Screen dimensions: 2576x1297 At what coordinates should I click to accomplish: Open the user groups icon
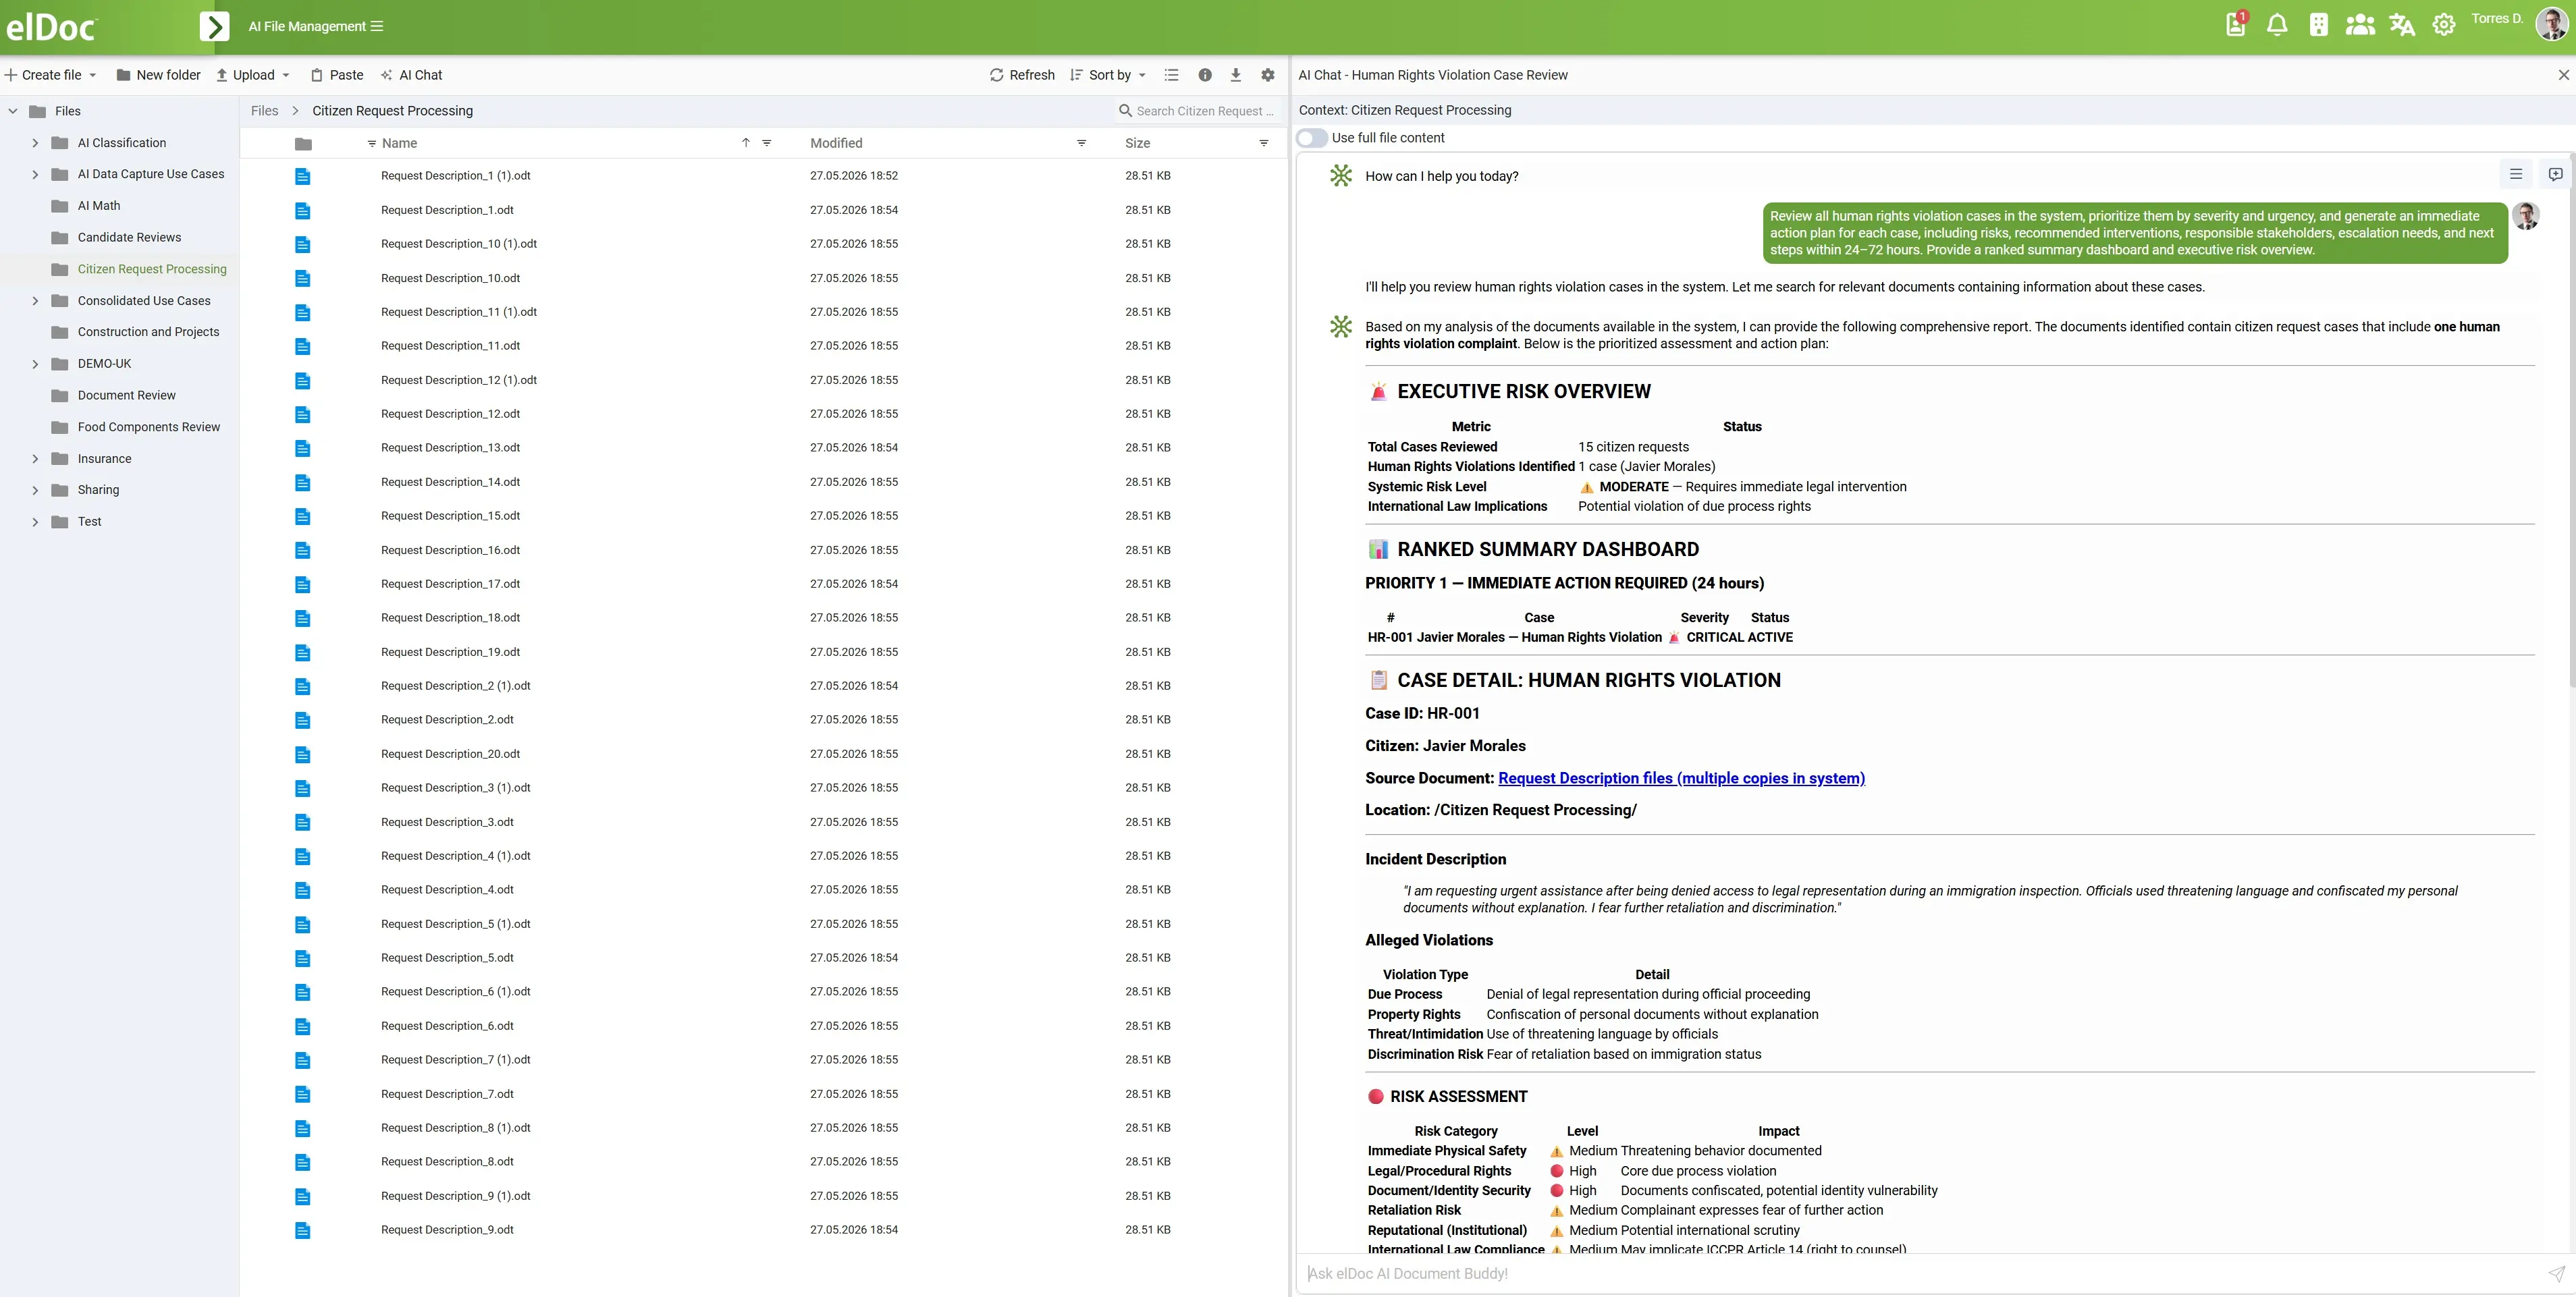click(x=2360, y=25)
